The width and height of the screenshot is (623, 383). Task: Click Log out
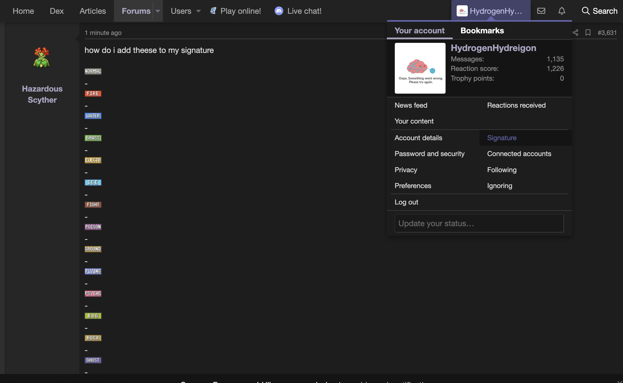(406, 202)
